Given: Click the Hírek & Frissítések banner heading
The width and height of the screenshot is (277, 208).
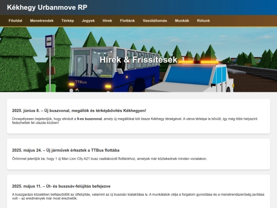Looking at the screenshot, I should (x=138, y=60).
